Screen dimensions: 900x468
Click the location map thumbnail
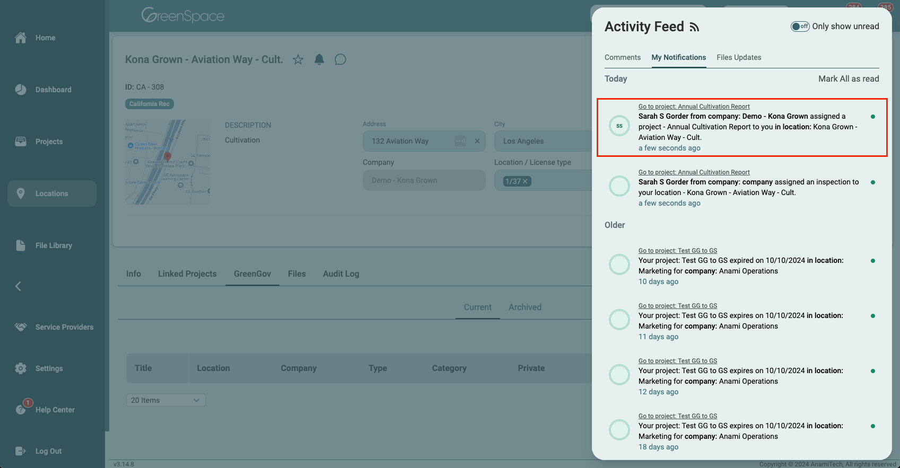pos(168,162)
